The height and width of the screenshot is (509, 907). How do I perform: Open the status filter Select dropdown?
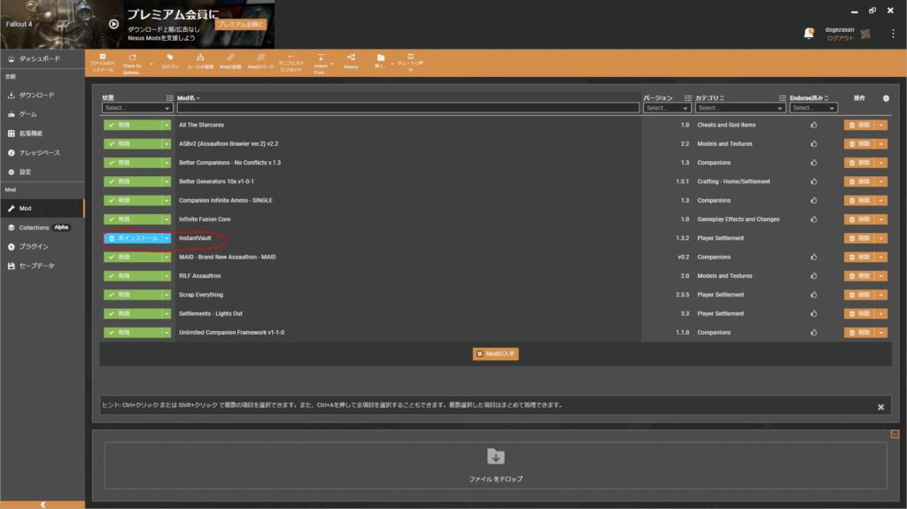point(137,108)
